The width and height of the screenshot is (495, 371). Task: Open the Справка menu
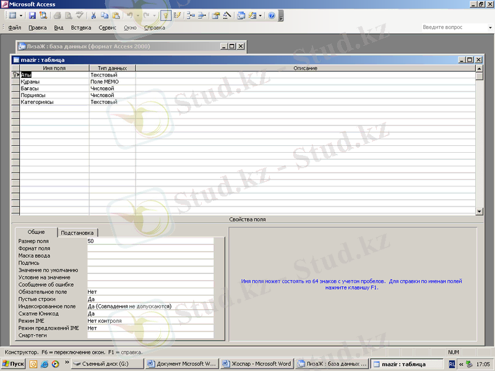[155, 28]
